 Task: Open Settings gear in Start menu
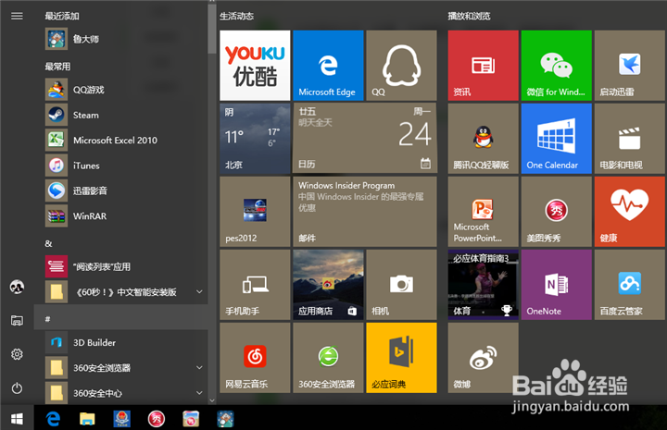click(x=17, y=354)
